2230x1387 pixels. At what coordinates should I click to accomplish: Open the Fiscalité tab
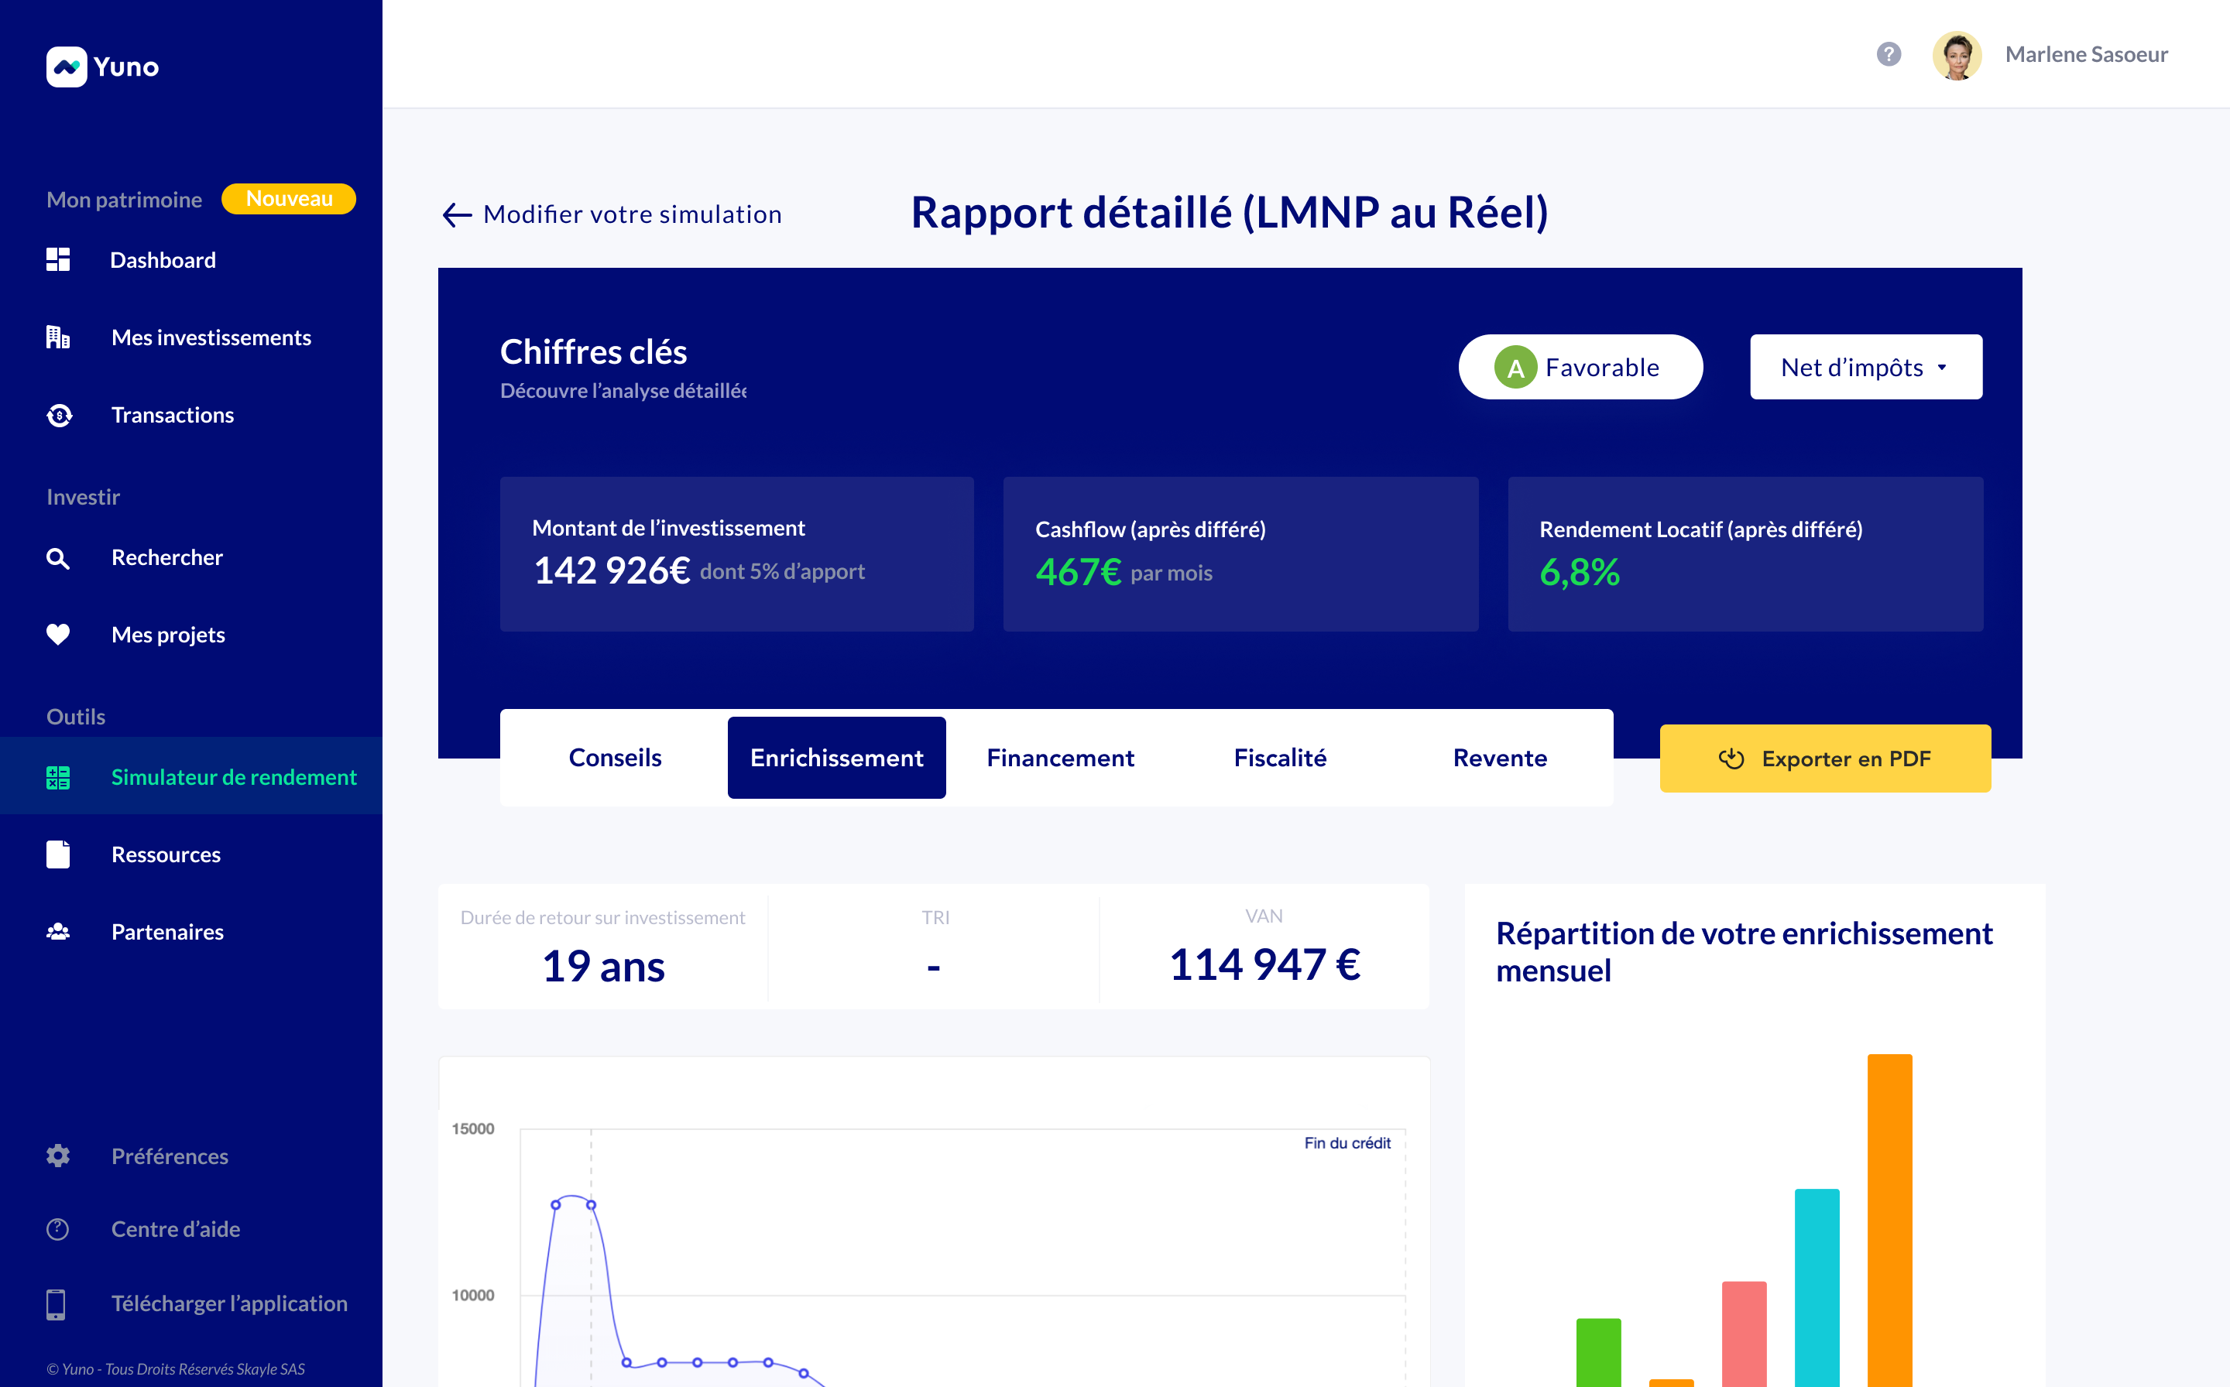[x=1280, y=758]
